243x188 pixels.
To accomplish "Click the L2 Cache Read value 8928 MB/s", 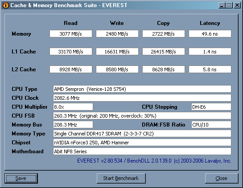I will point(71,69).
